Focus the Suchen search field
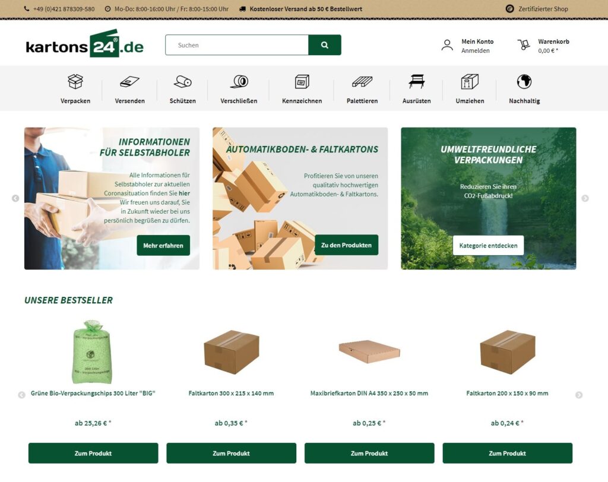 point(237,45)
